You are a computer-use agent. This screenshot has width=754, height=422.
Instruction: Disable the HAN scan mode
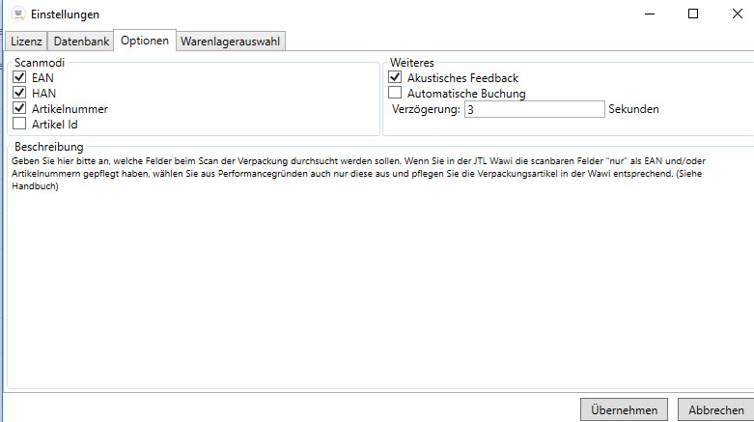point(19,93)
